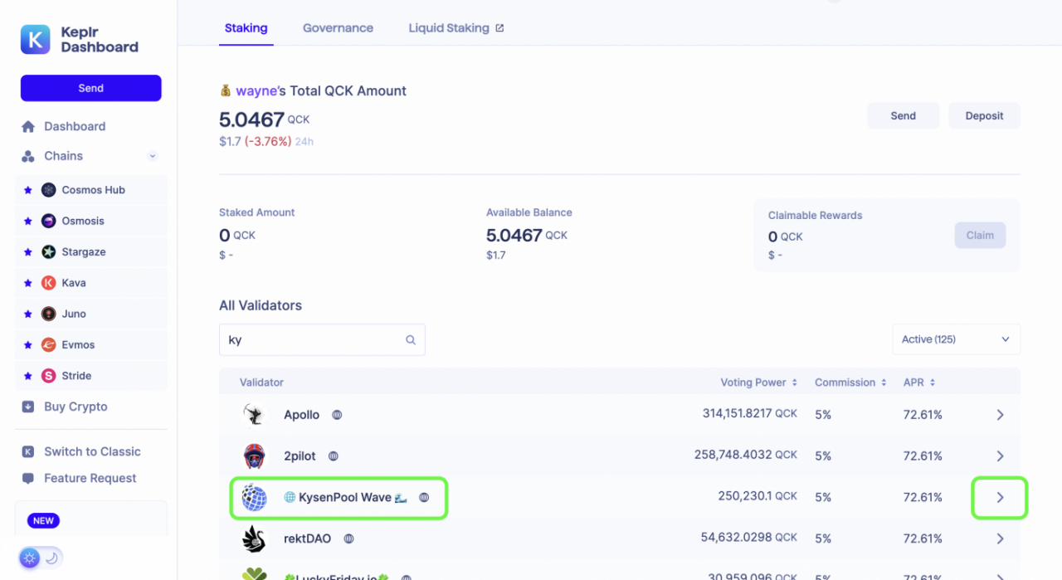Click the rektDAO validator name
Viewport: 1062px width, 580px height.
pos(307,539)
